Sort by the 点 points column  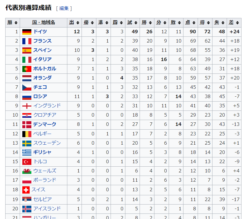pyautogui.click(x=190, y=23)
